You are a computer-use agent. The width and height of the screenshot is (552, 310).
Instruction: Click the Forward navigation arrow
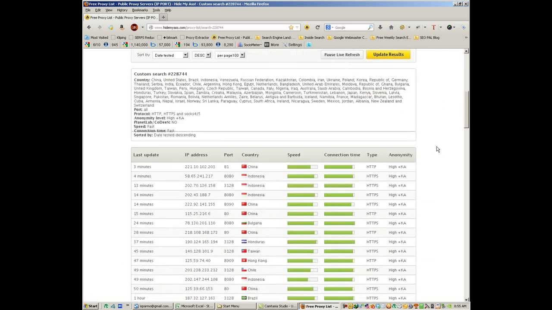pyautogui.click(x=100, y=27)
